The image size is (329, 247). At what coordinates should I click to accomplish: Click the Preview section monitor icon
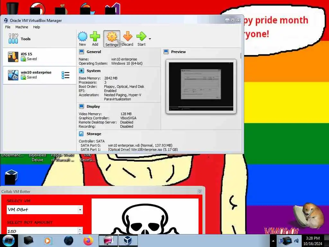166,52
